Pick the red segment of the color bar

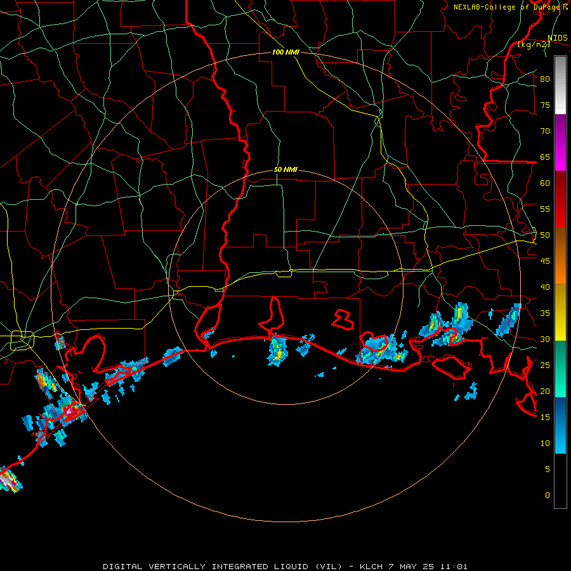(560, 199)
